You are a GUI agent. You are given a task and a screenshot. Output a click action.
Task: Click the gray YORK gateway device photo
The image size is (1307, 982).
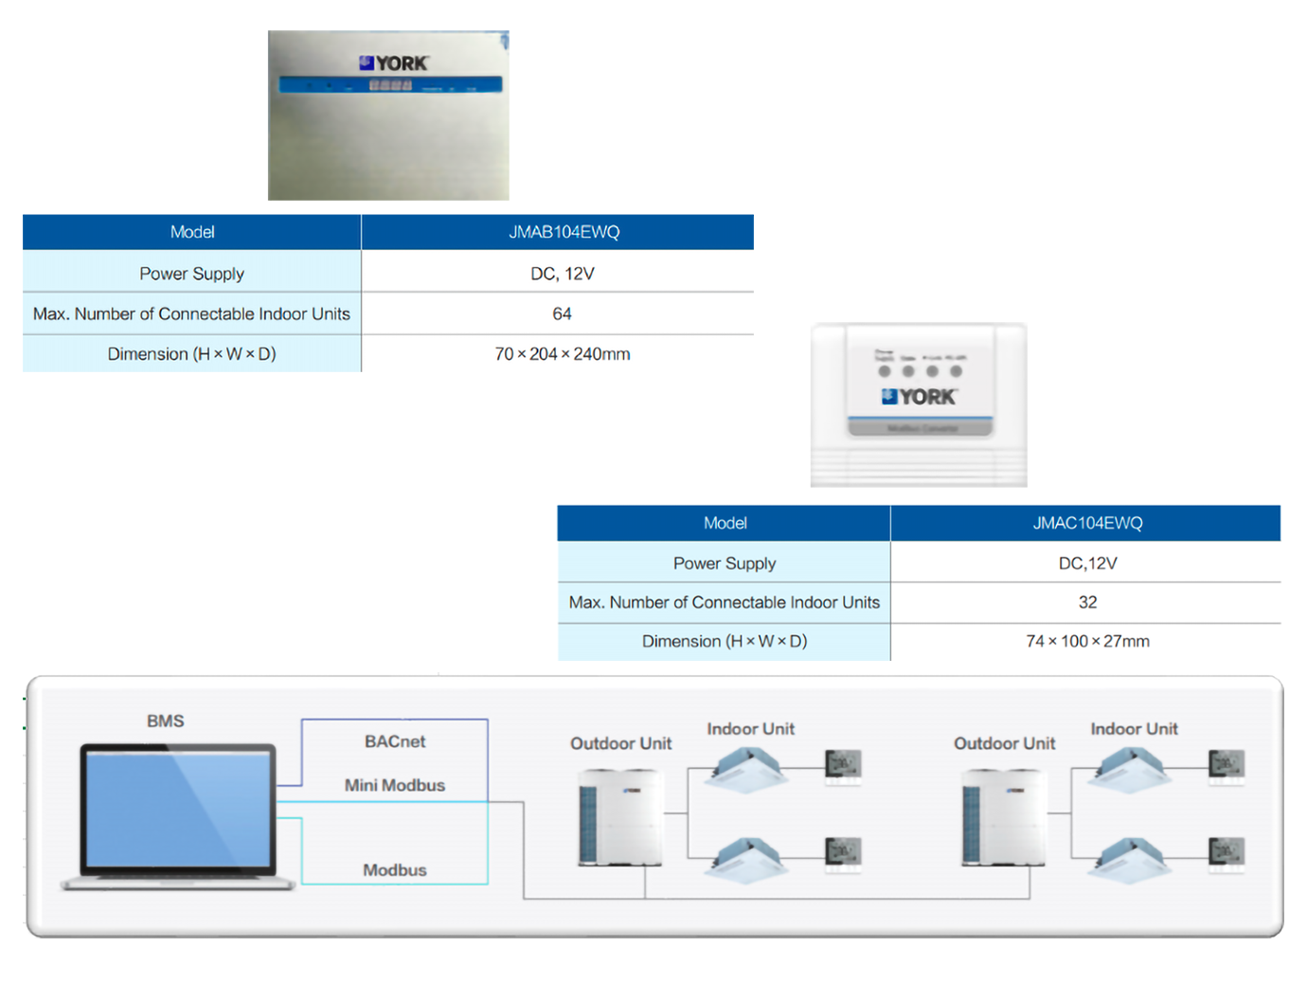pos(388,116)
